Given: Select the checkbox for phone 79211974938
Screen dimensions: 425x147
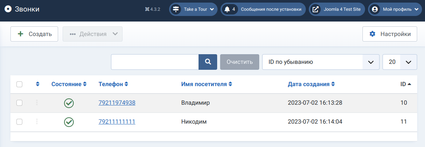Looking at the screenshot, I should pos(19,103).
